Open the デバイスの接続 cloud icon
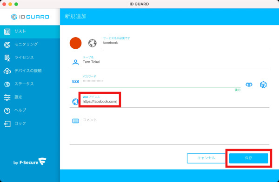The image size is (279, 182). click(x=7, y=71)
